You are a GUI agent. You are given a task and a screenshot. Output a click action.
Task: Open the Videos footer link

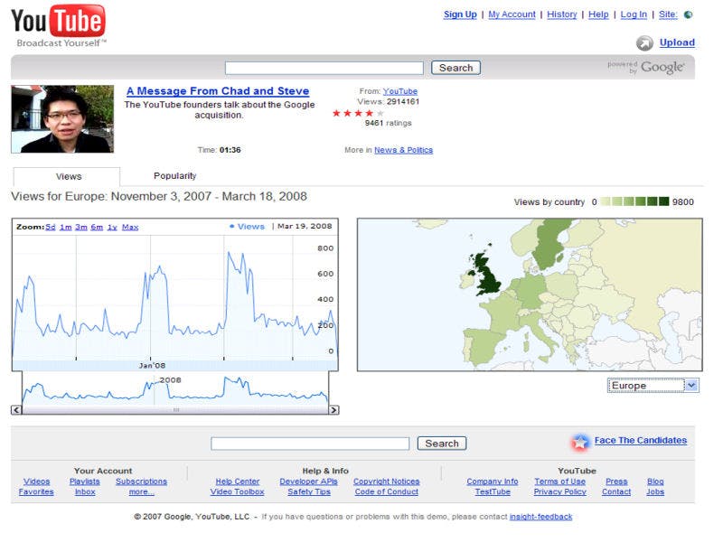click(x=36, y=481)
